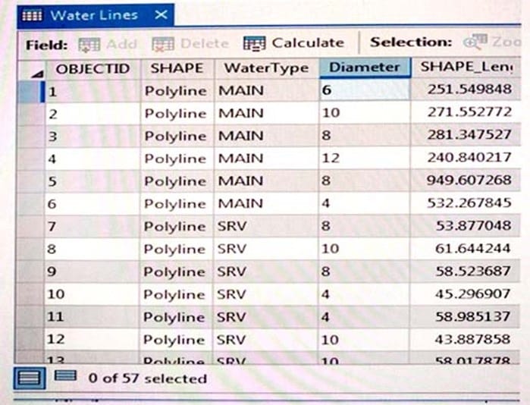Show selected records view button
Image resolution: width=530 pixels, height=405 pixels.
[65, 375]
